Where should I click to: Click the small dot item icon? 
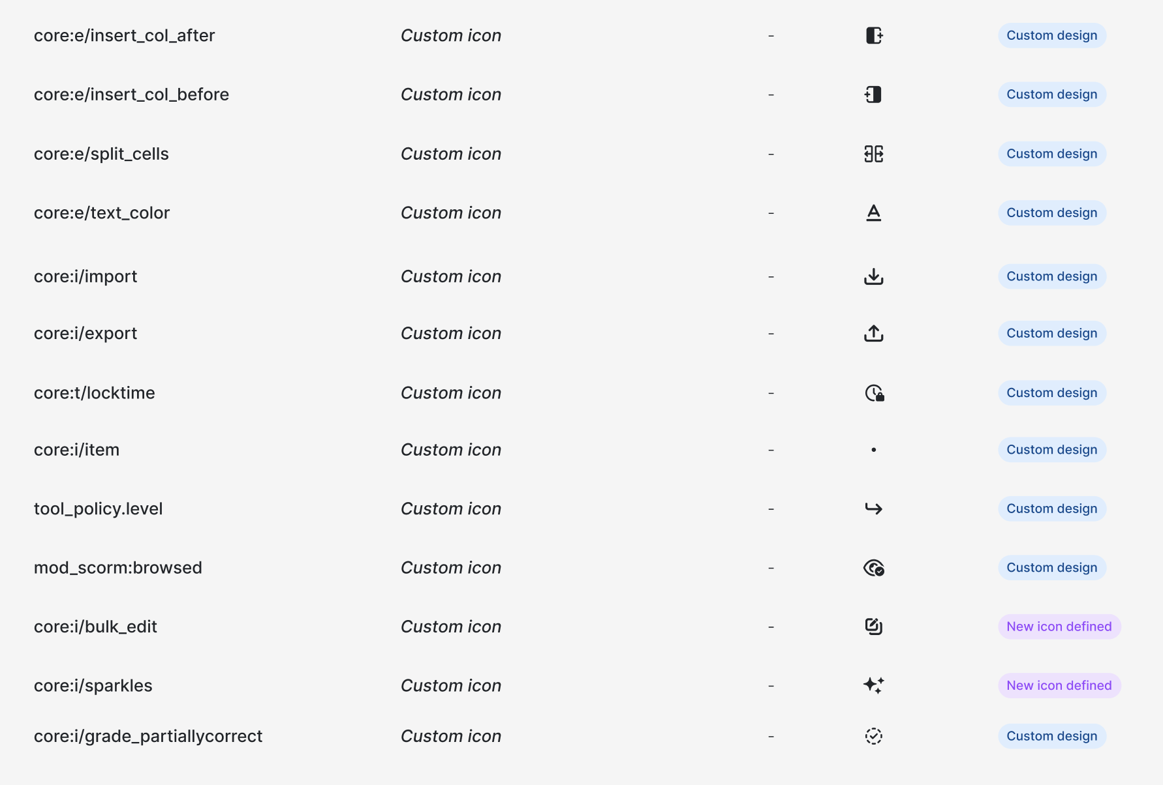click(873, 450)
